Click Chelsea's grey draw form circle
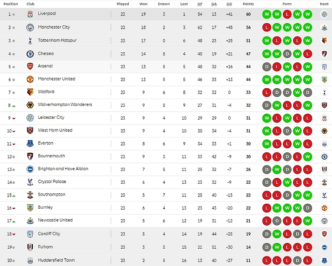332x266 pixels. (x=287, y=54)
